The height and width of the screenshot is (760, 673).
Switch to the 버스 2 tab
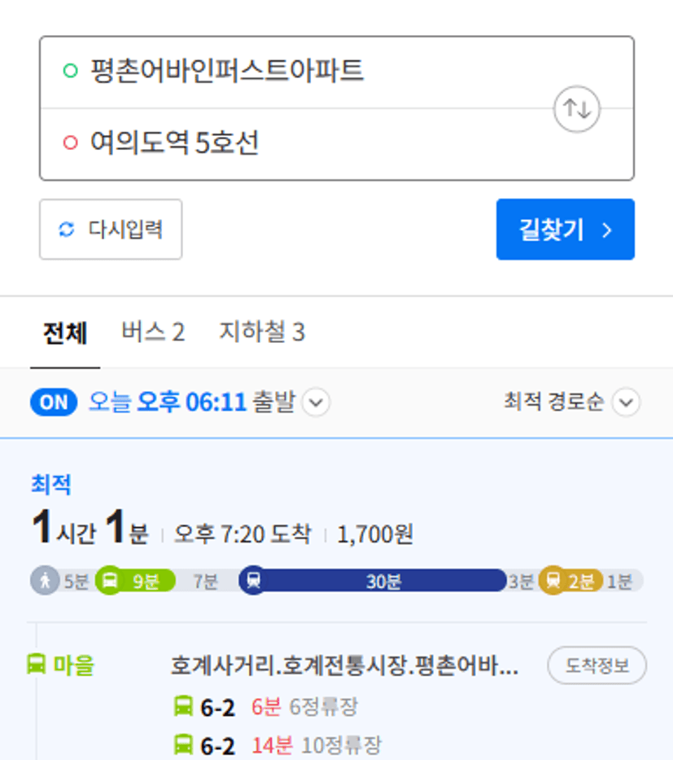click(x=153, y=332)
